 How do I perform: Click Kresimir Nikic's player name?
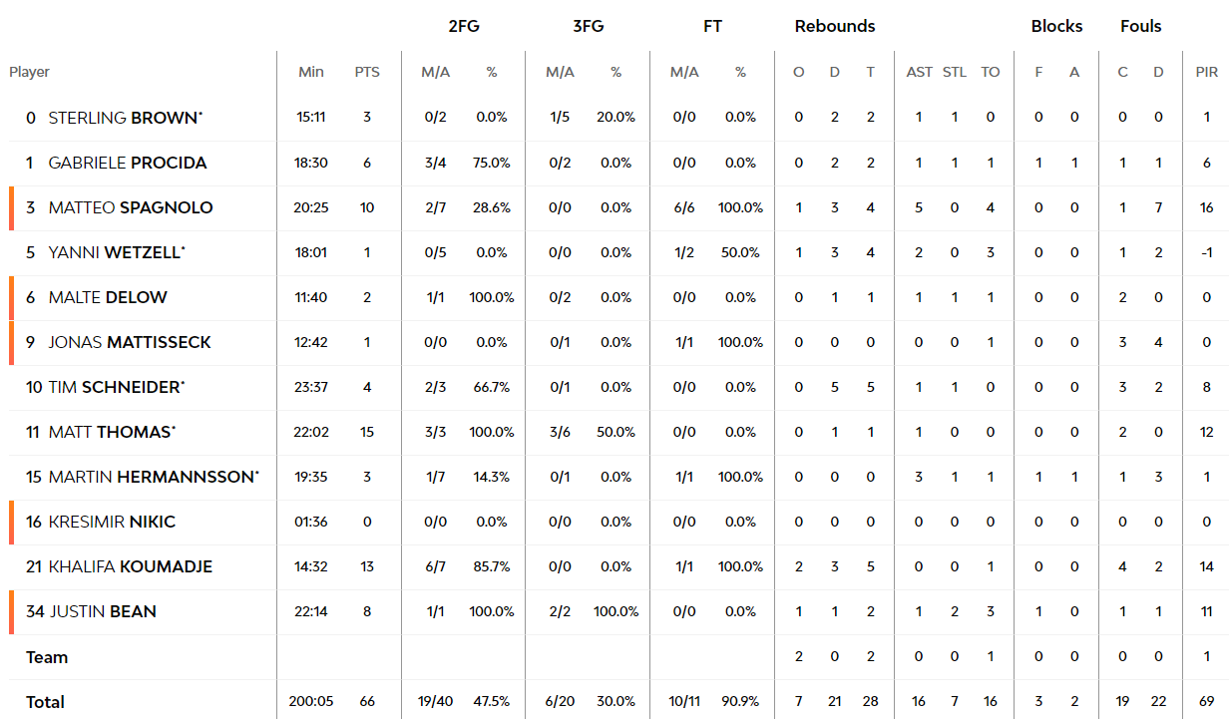tap(112, 522)
